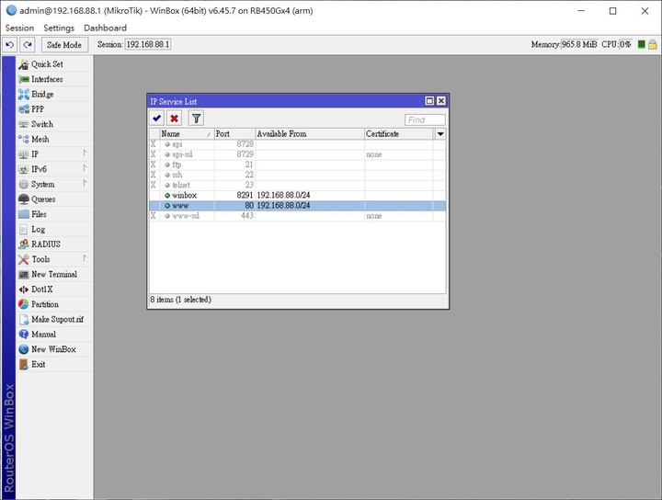This screenshot has width=662, height=500.
Task: Select the ssh service row
Action: (x=298, y=175)
